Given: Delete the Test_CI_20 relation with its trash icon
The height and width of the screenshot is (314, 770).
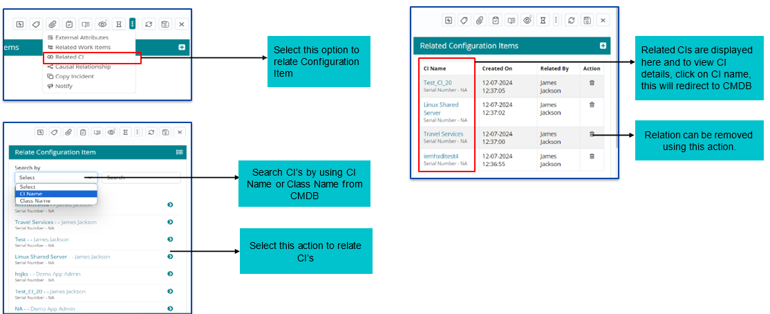Looking at the screenshot, I should (592, 82).
